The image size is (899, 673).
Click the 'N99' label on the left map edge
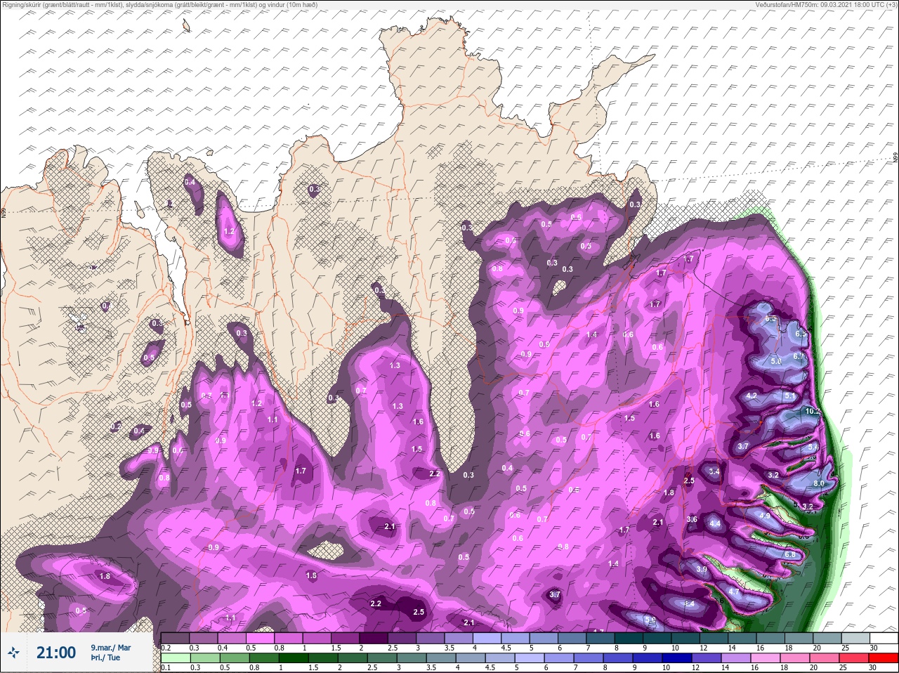[x=4, y=212]
